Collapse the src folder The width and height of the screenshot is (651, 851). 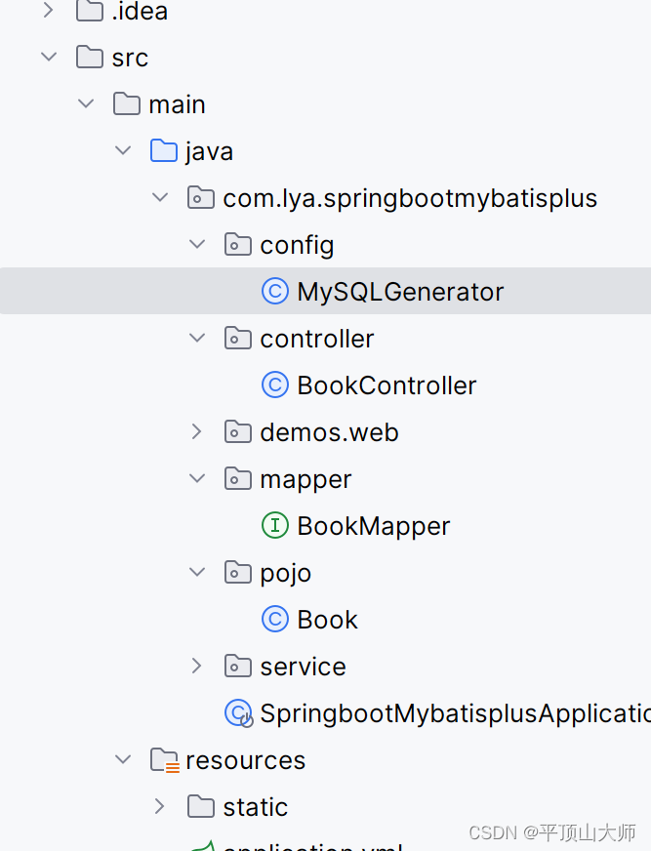[x=49, y=58]
